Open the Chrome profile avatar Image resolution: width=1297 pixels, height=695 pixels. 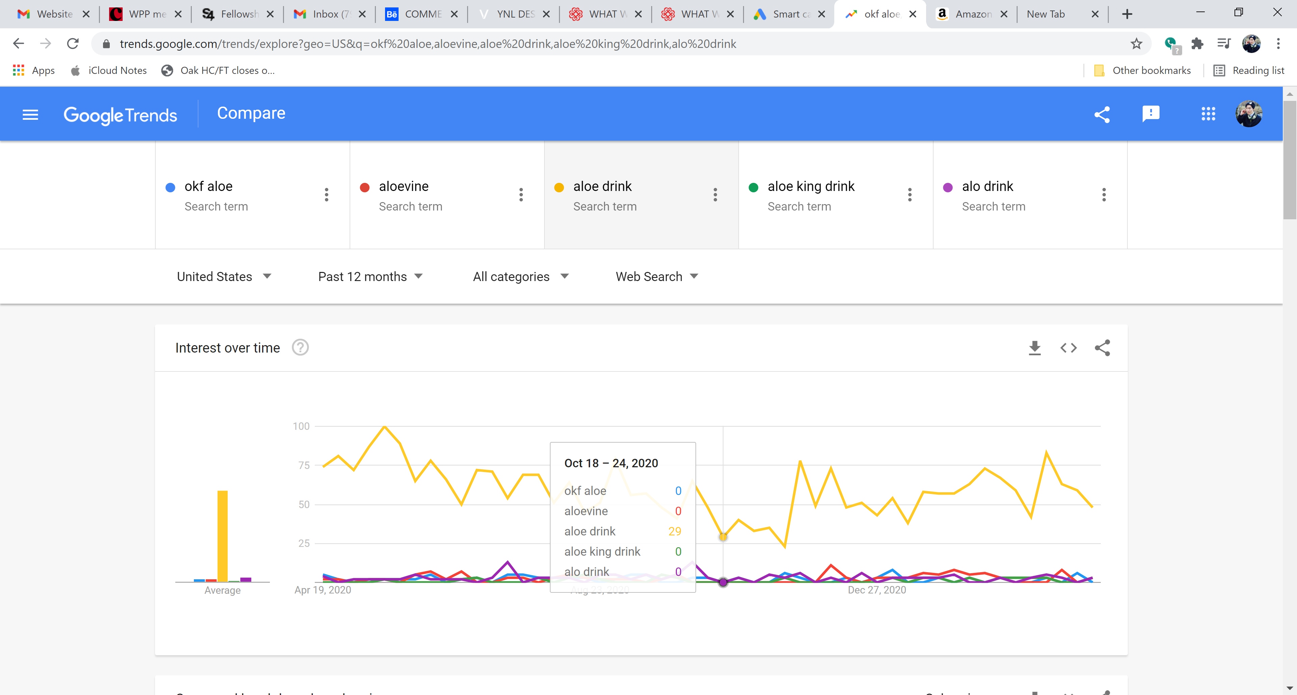coord(1251,44)
